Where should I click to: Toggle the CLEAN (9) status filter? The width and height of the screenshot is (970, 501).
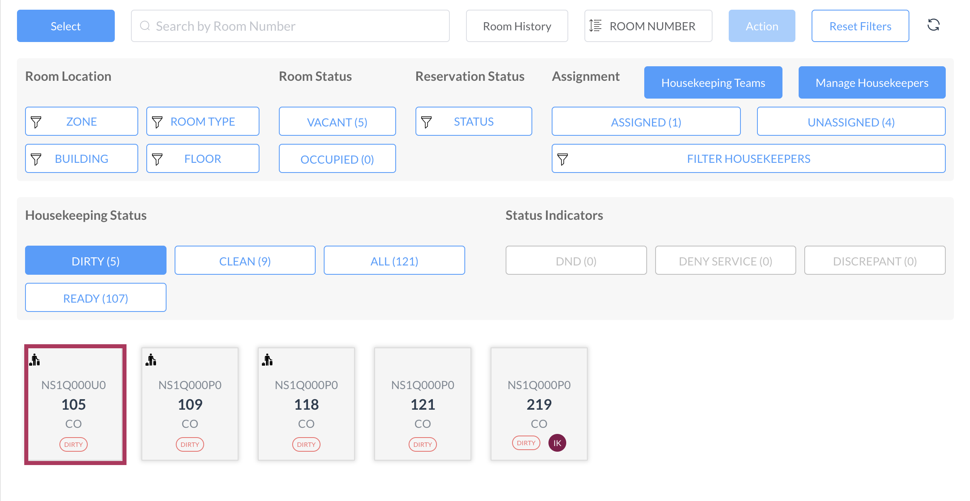point(245,261)
